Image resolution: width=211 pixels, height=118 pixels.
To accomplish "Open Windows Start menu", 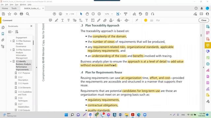I will [66, 115].
